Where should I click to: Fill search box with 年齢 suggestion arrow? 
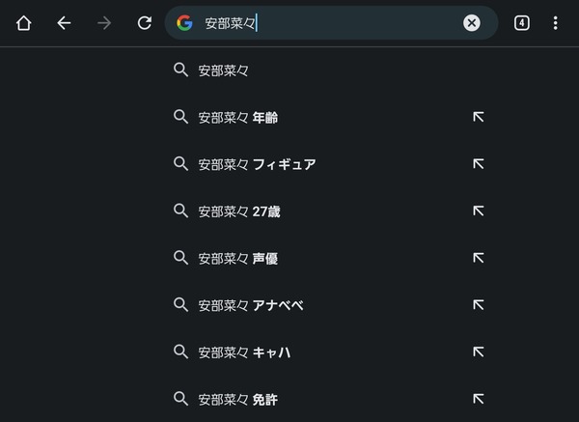(x=479, y=117)
